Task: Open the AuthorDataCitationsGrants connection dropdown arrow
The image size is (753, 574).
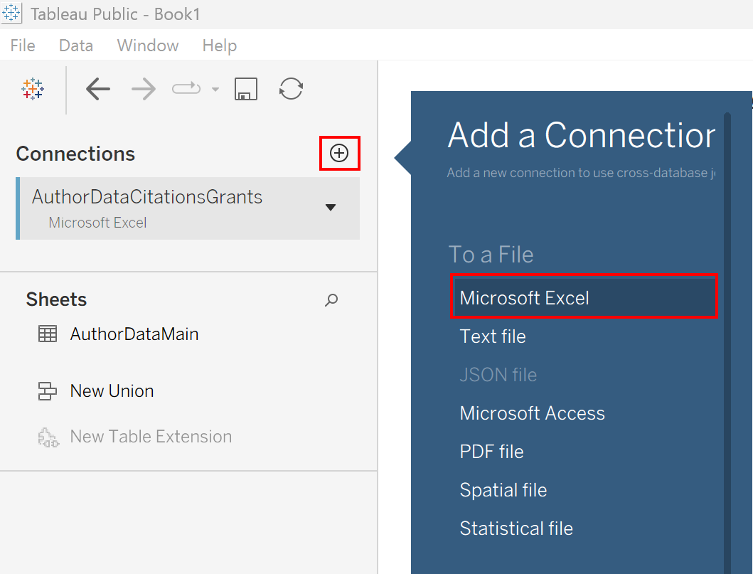Action: point(331,208)
